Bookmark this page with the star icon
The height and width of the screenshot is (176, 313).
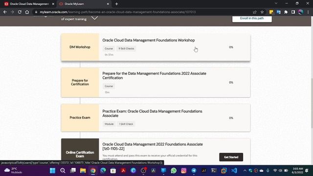click(262, 12)
